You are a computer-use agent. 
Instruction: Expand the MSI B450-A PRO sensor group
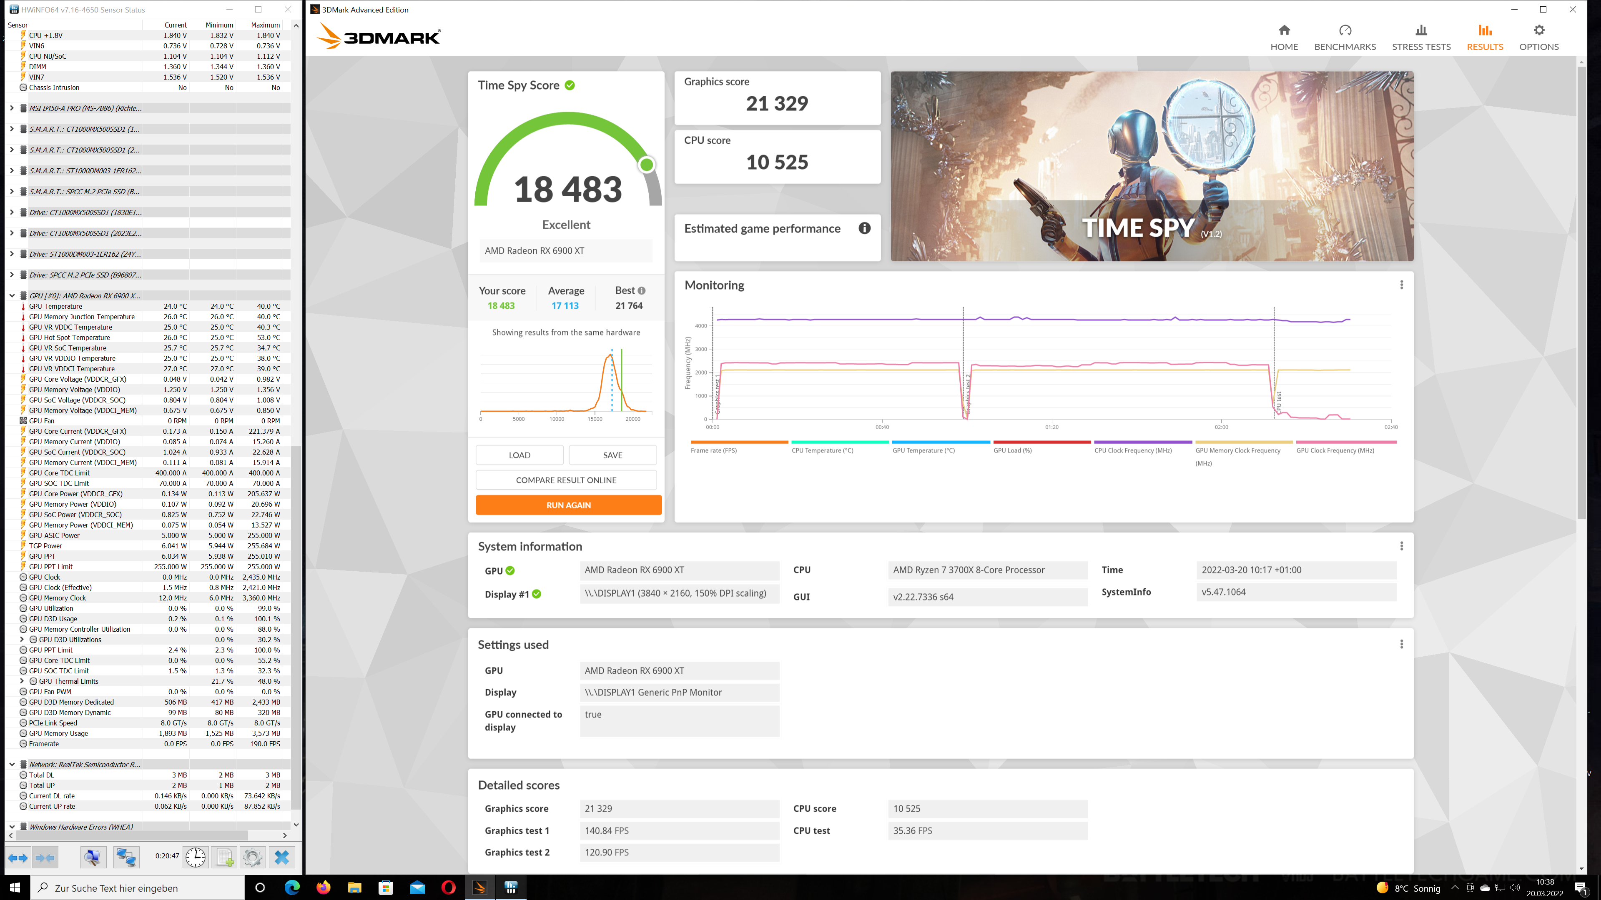click(x=12, y=108)
